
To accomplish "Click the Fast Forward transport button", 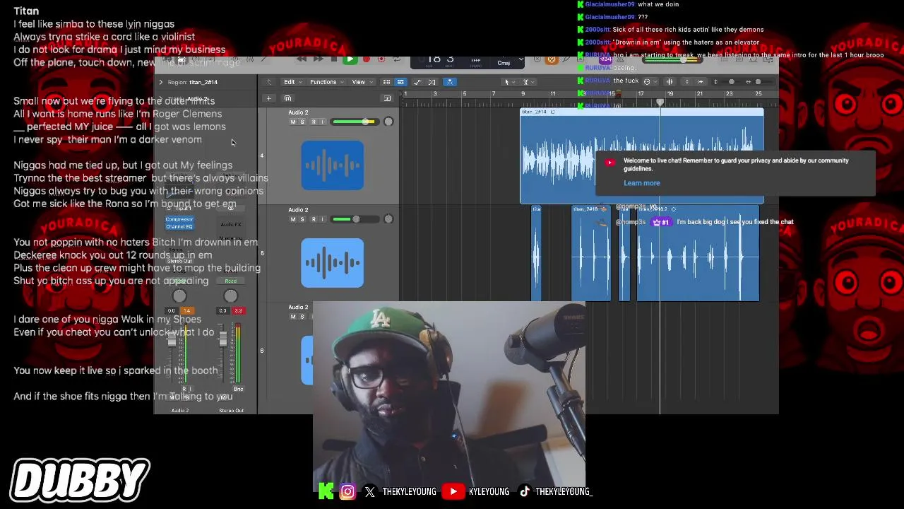I will tap(318, 59).
